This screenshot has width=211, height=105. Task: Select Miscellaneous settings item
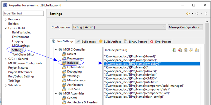click(x=76, y=81)
